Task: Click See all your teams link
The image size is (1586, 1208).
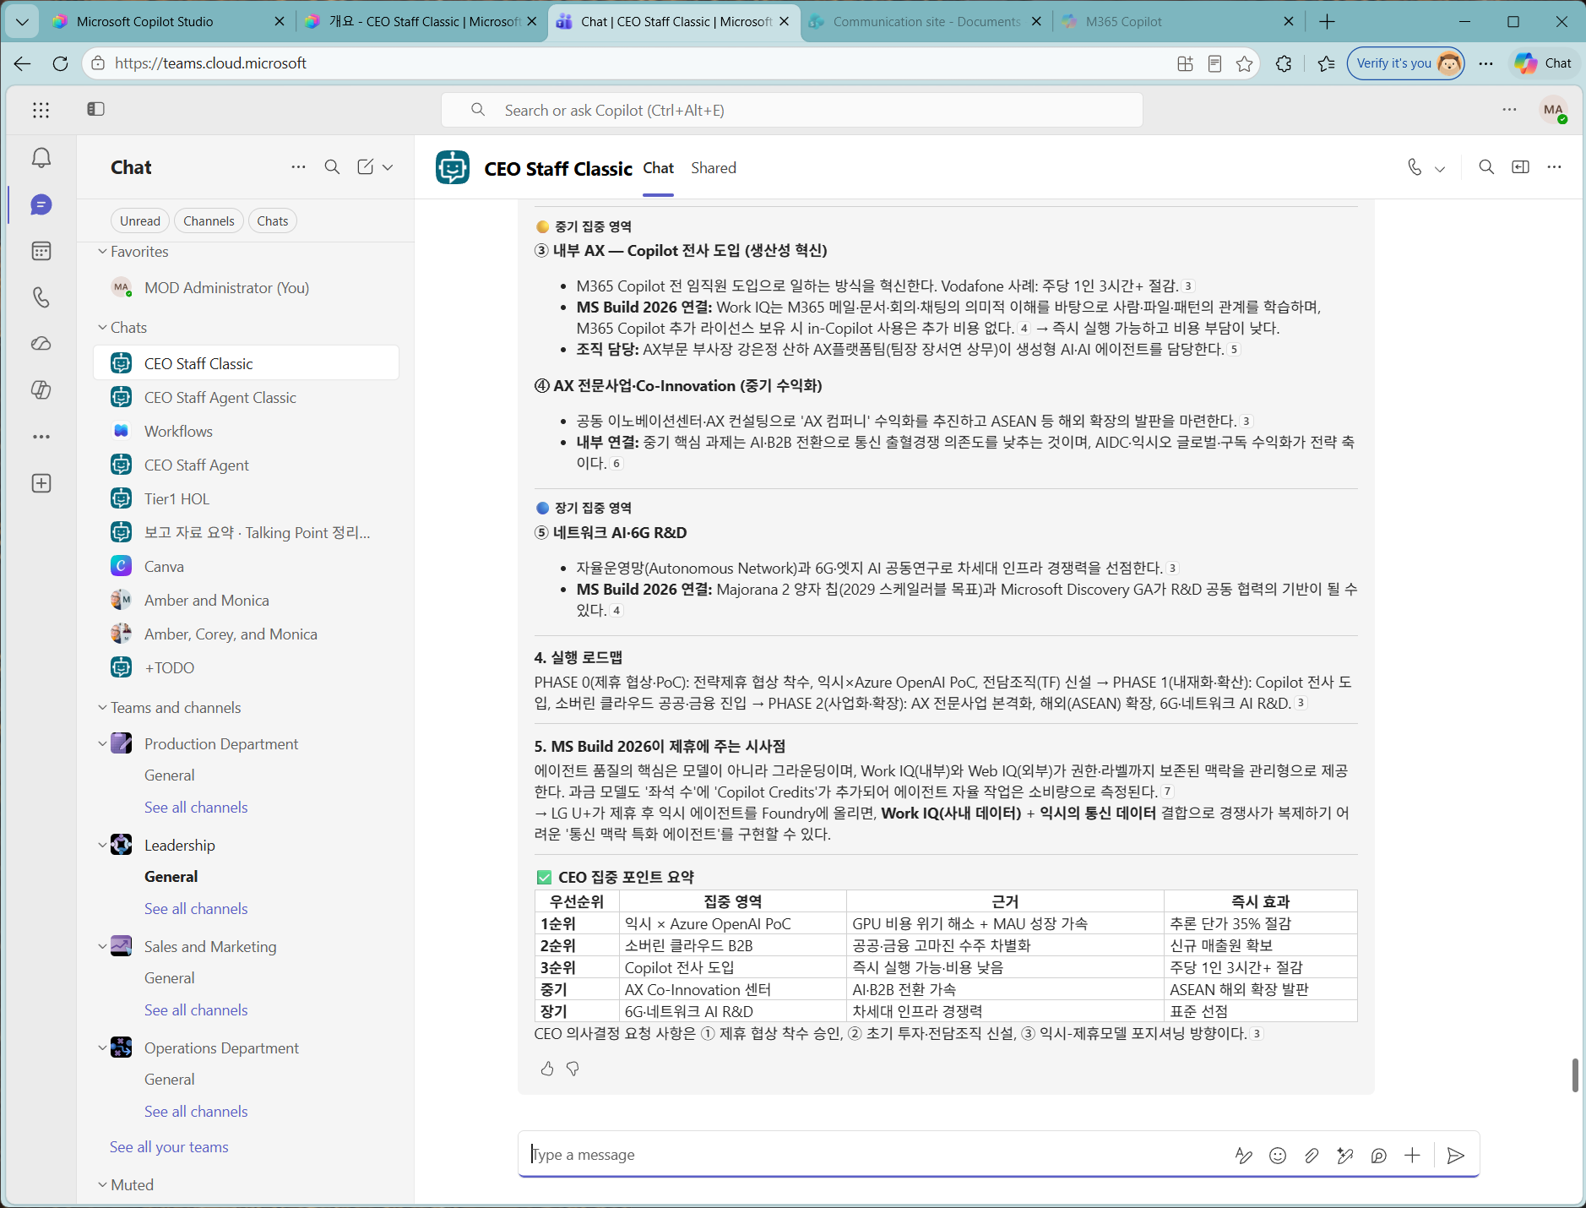Action: tap(169, 1147)
